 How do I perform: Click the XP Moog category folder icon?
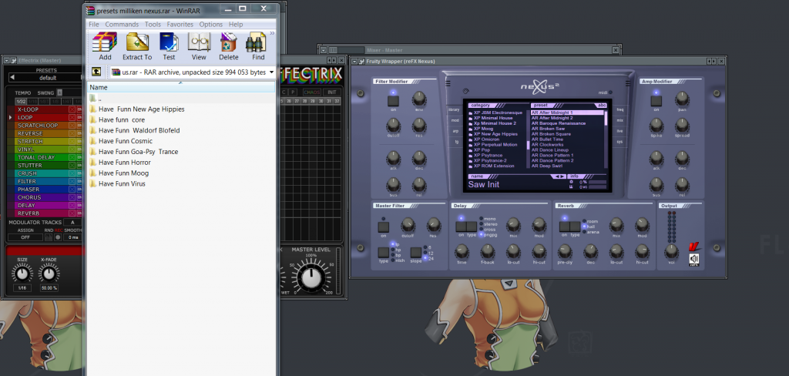coord(471,129)
